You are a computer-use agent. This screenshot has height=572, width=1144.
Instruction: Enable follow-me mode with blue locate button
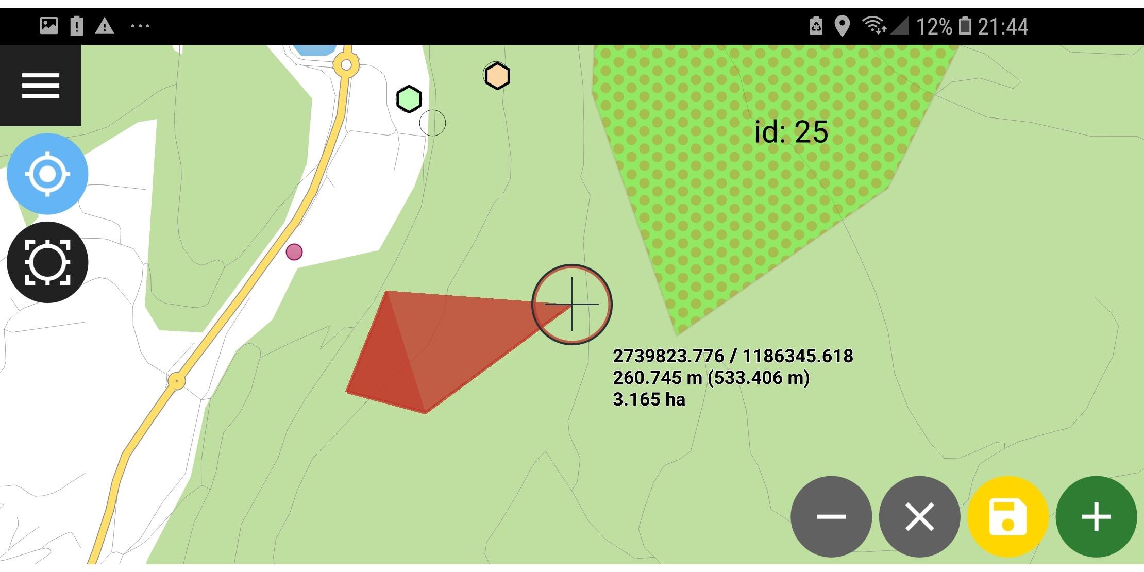click(x=47, y=174)
